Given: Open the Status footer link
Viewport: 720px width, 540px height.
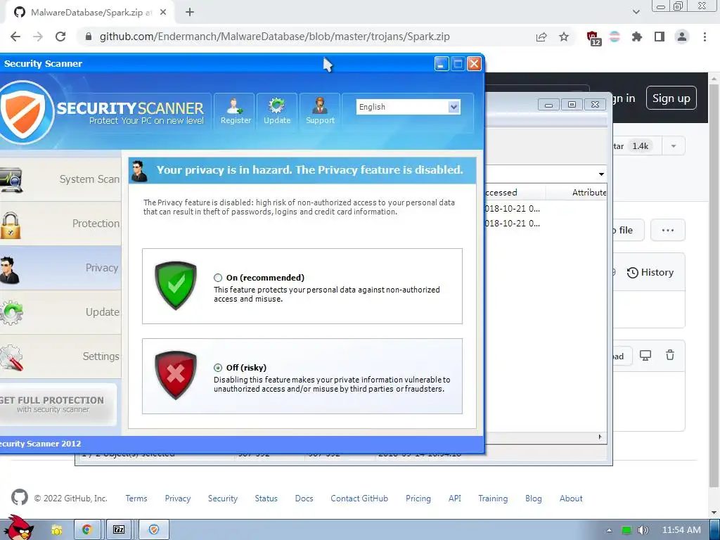Looking at the screenshot, I should click(x=266, y=499).
